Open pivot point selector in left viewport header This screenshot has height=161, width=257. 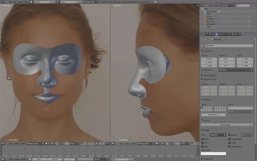click(x=53, y=143)
